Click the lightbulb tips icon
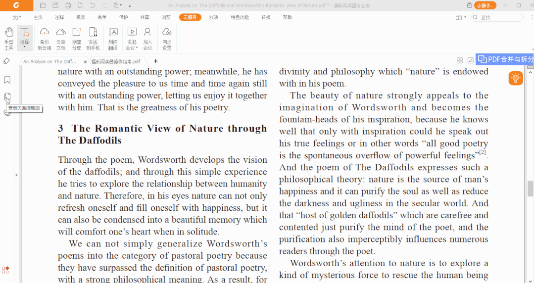This screenshot has height=283, width=534. 516,78
